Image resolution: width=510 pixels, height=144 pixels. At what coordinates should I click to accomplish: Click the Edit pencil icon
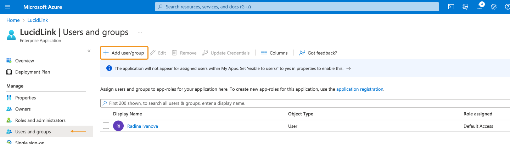click(153, 53)
